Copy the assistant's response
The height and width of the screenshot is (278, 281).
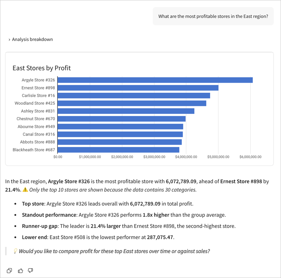tap(9, 270)
